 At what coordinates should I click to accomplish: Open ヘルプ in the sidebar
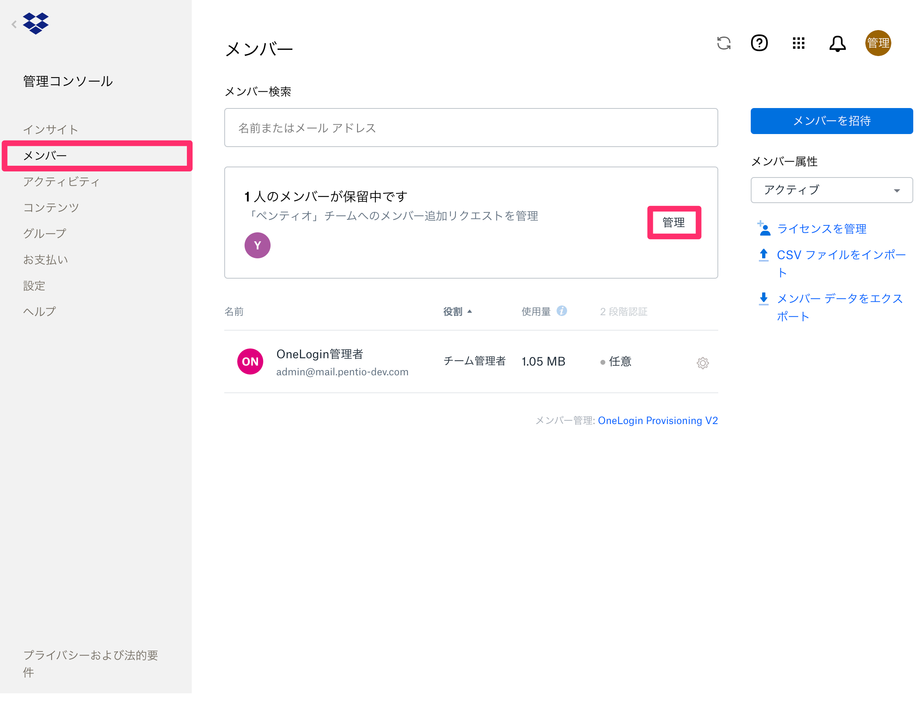[x=39, y=312]
